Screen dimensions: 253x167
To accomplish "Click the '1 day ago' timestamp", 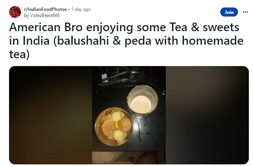I will point(81,9).
